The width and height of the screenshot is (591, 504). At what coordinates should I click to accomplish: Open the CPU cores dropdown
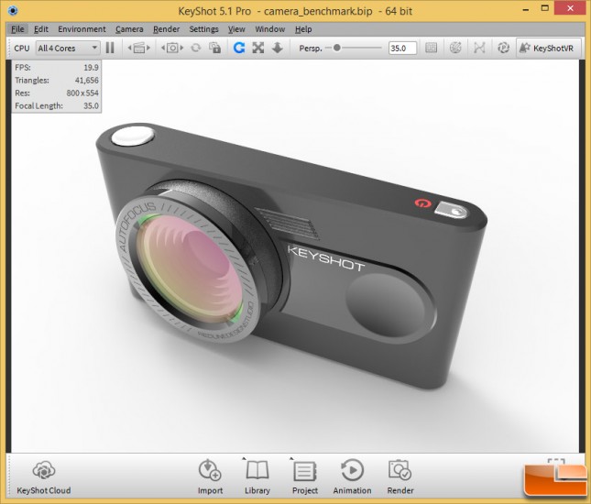coord(68,49)
